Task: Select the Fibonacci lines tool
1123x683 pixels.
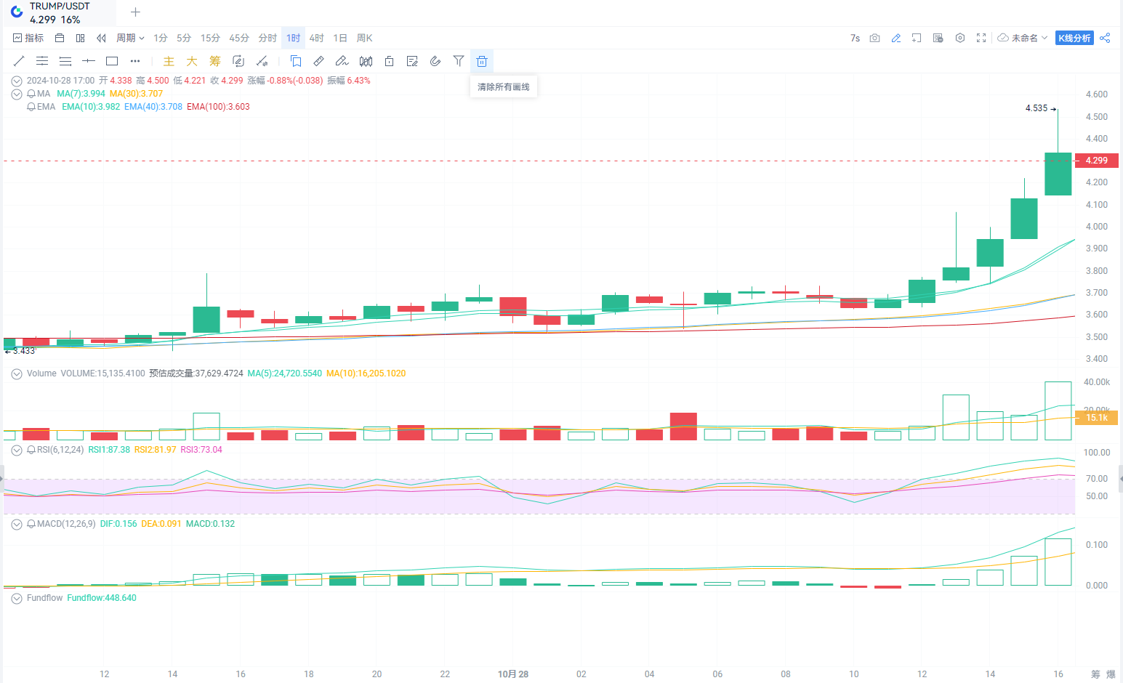Action: click(65, 61)
